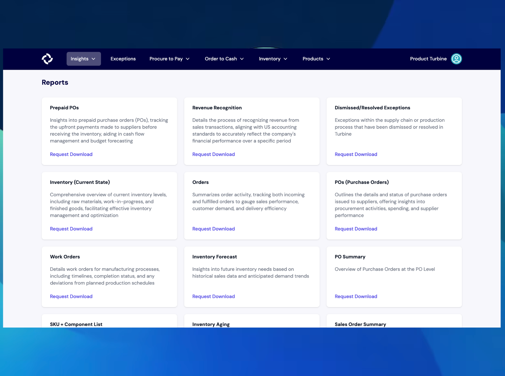Request download for Orders report

pos(213,229)
